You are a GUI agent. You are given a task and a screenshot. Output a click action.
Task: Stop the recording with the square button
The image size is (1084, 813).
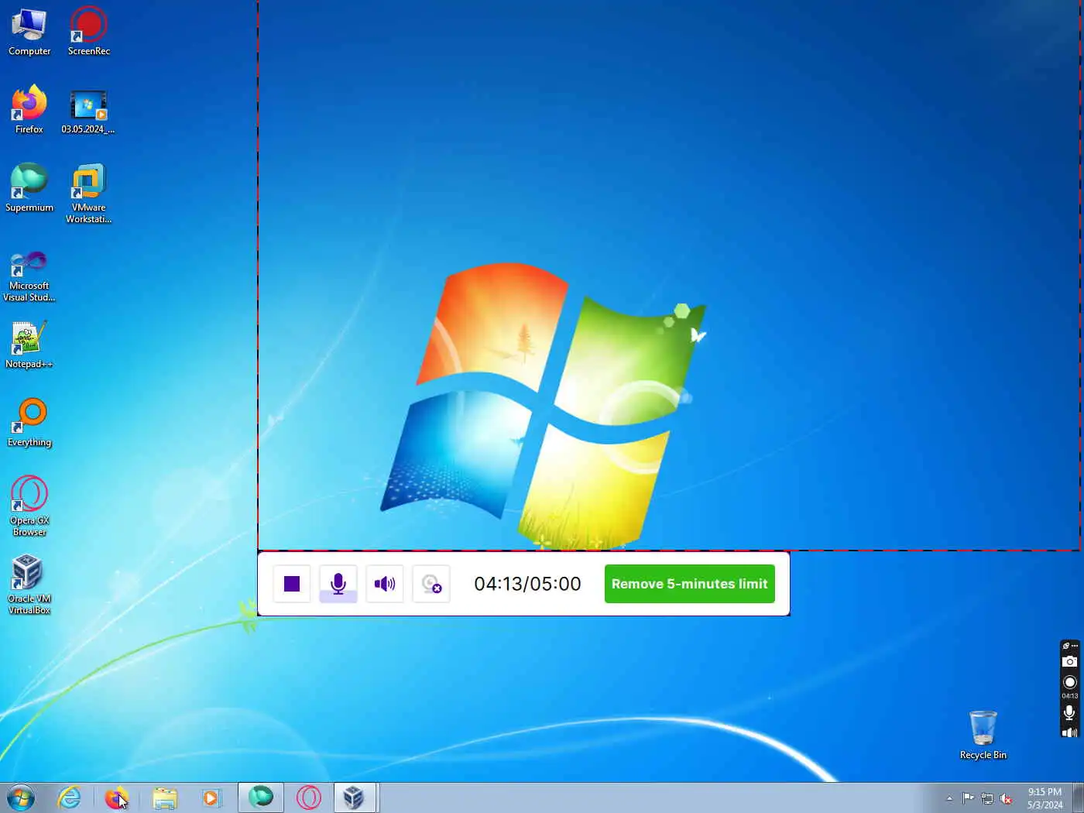[x=292, y=584]
